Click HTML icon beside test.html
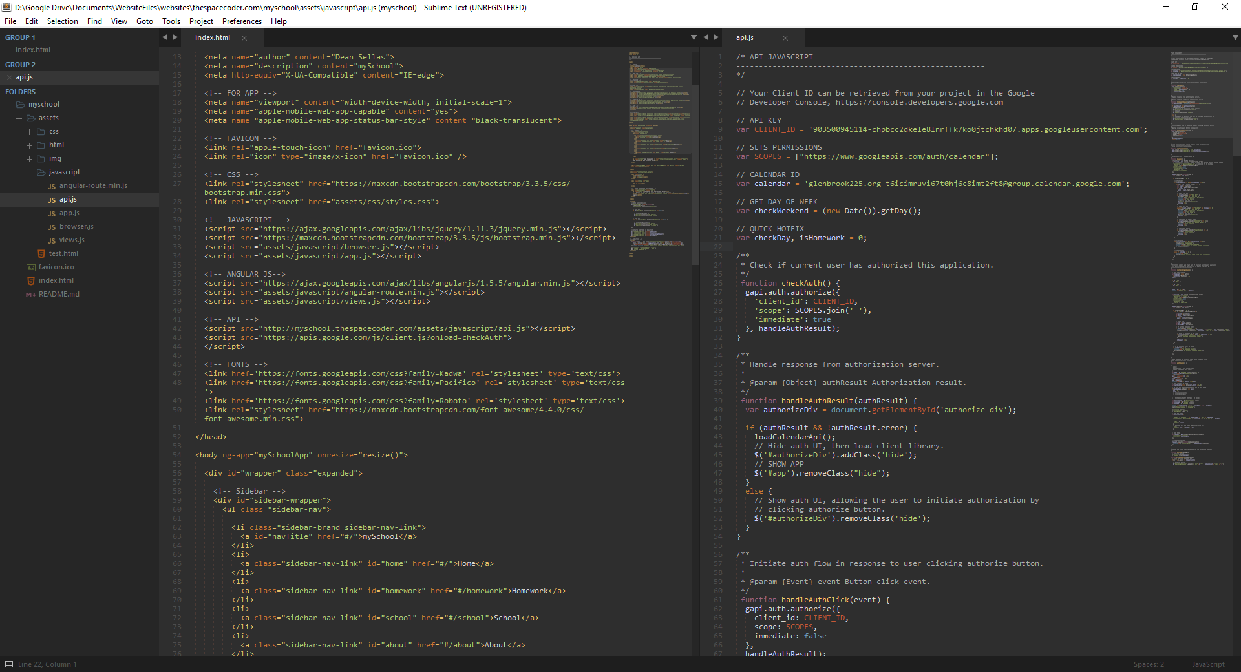The height and width of the screenshot is (672, 1241). pyautogui.click(x=41, y=253)
